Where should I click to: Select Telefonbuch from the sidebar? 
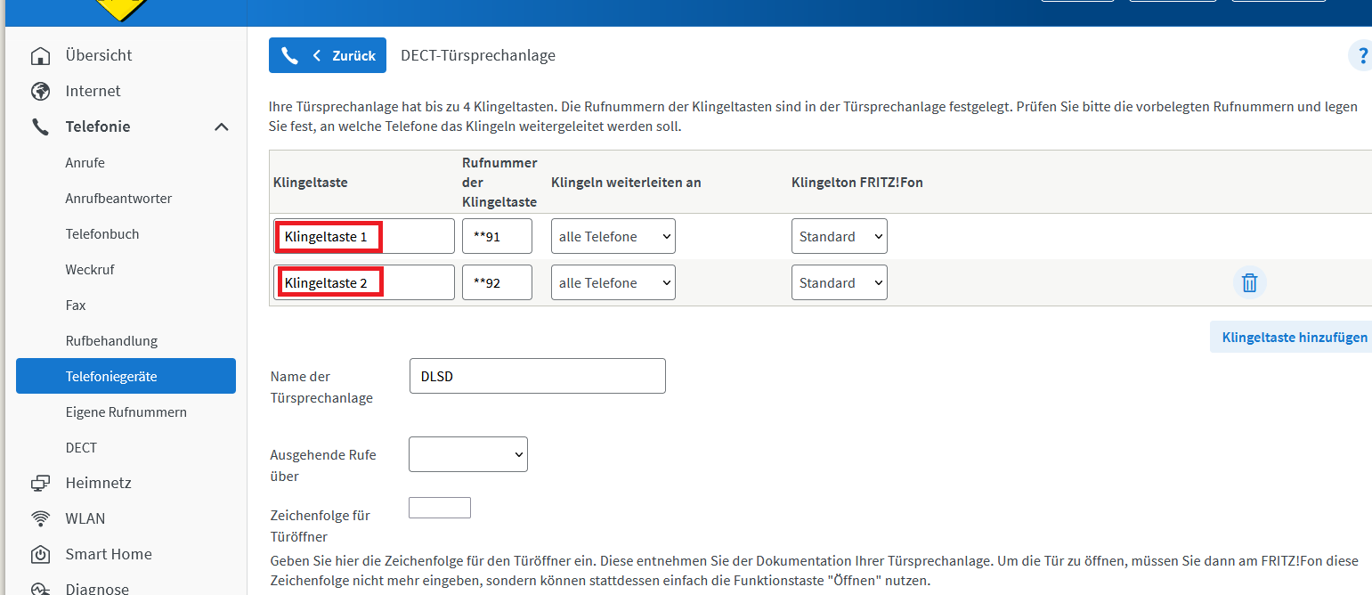tap(102, 234)
